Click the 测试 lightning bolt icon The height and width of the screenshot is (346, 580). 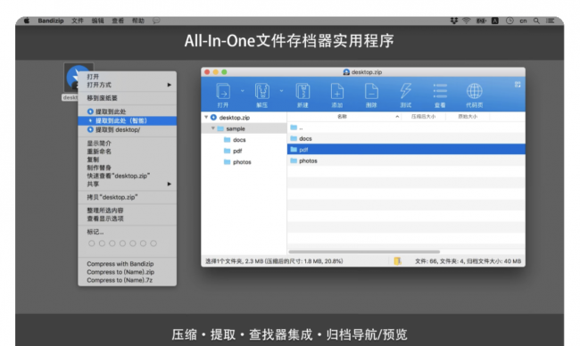click(406, 91)
